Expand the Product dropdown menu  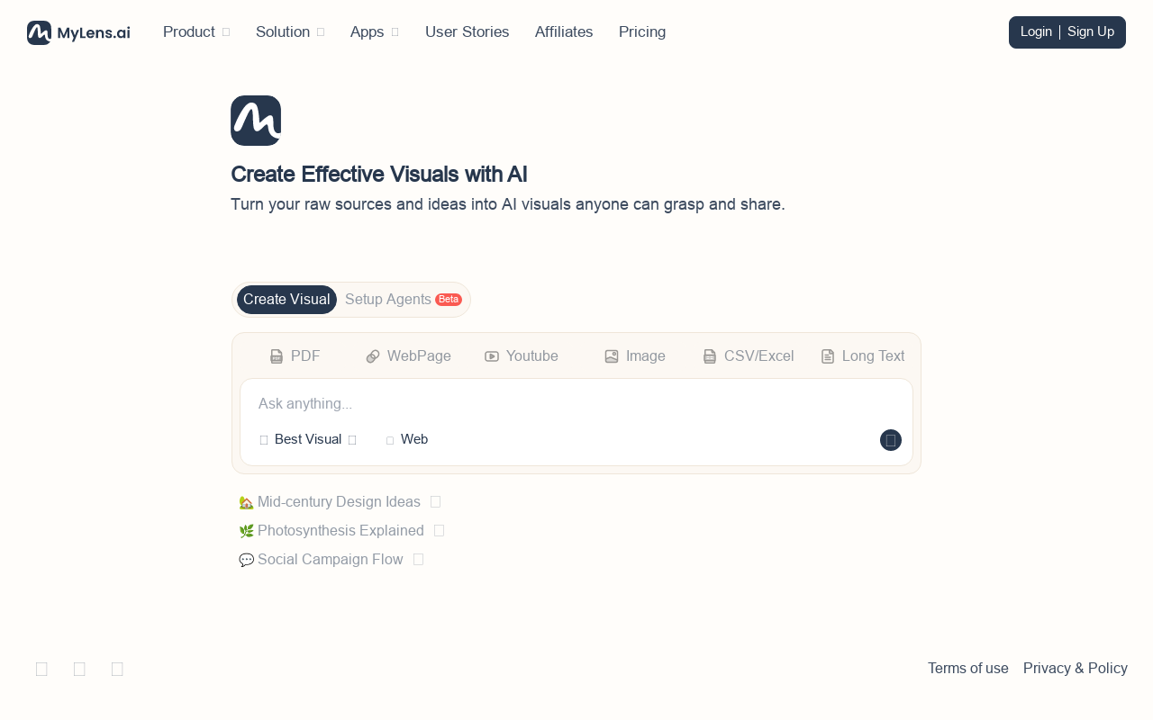pos(196,32)
